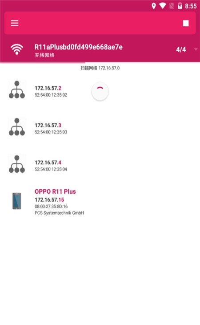The image size is (200, 325).
Task: Tap the location icon in status bar
Action: pos(154,6)
